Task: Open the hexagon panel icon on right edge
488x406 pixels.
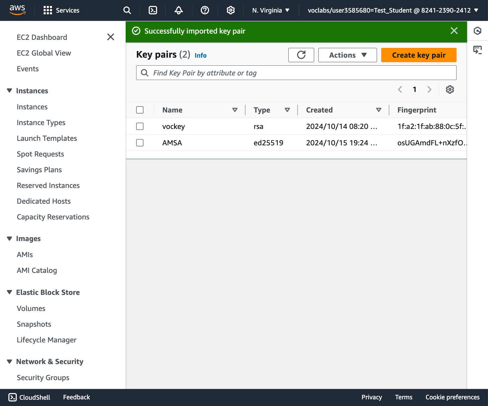Action: [478, 31]
